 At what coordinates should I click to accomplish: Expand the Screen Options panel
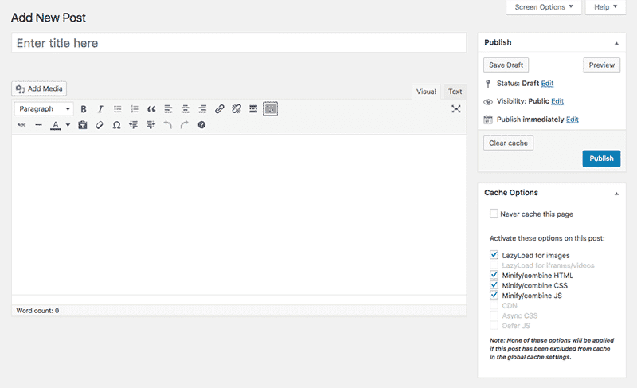point(543,7)
